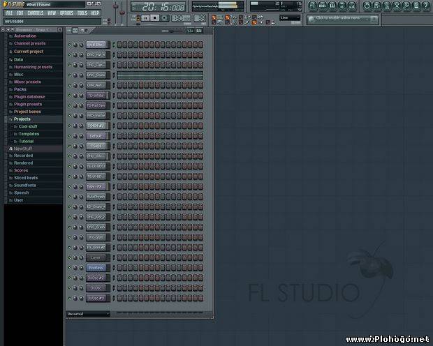Click the X-shaped toolbar icon
Viewport: 433px width, 346px height.
click(397, 6)
